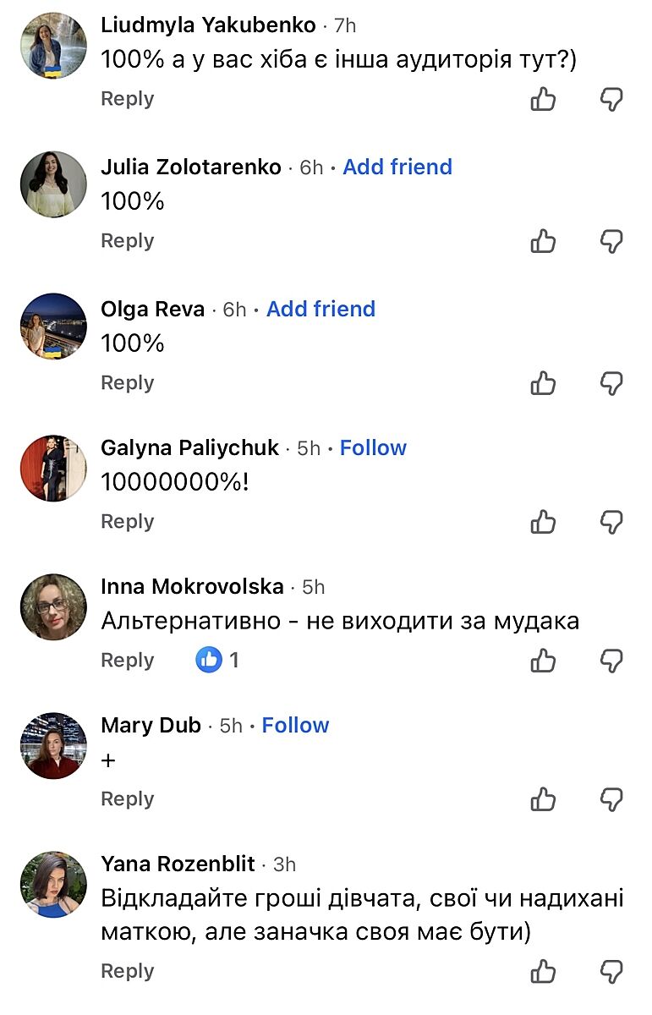Open blue like reaction count on Inna's comment
The width and height of the screenshot is (652, 1015).
(x=217, y=661)
